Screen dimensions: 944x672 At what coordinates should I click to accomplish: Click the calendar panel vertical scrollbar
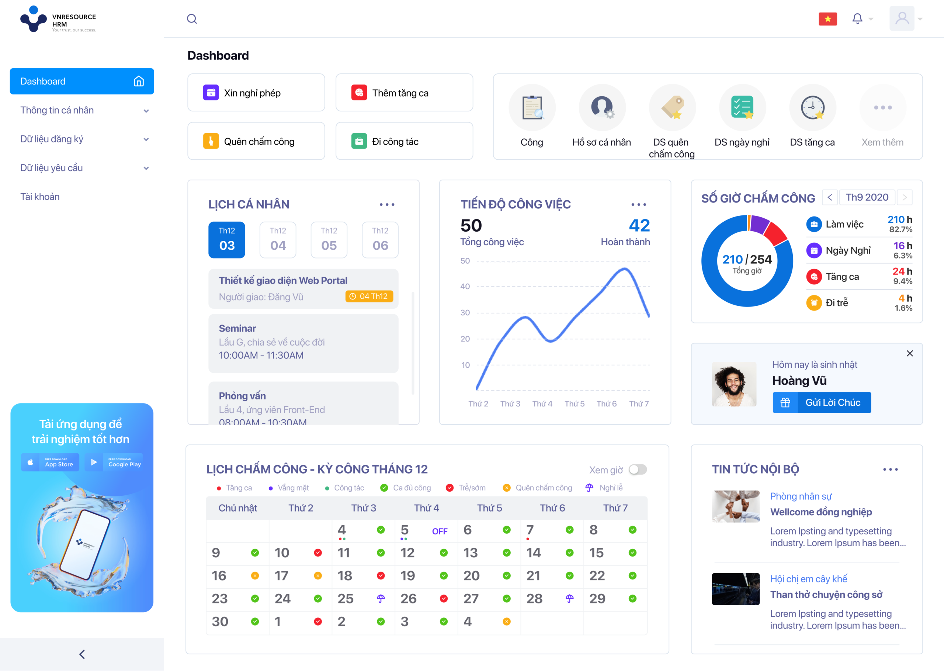tap(412, 343)
